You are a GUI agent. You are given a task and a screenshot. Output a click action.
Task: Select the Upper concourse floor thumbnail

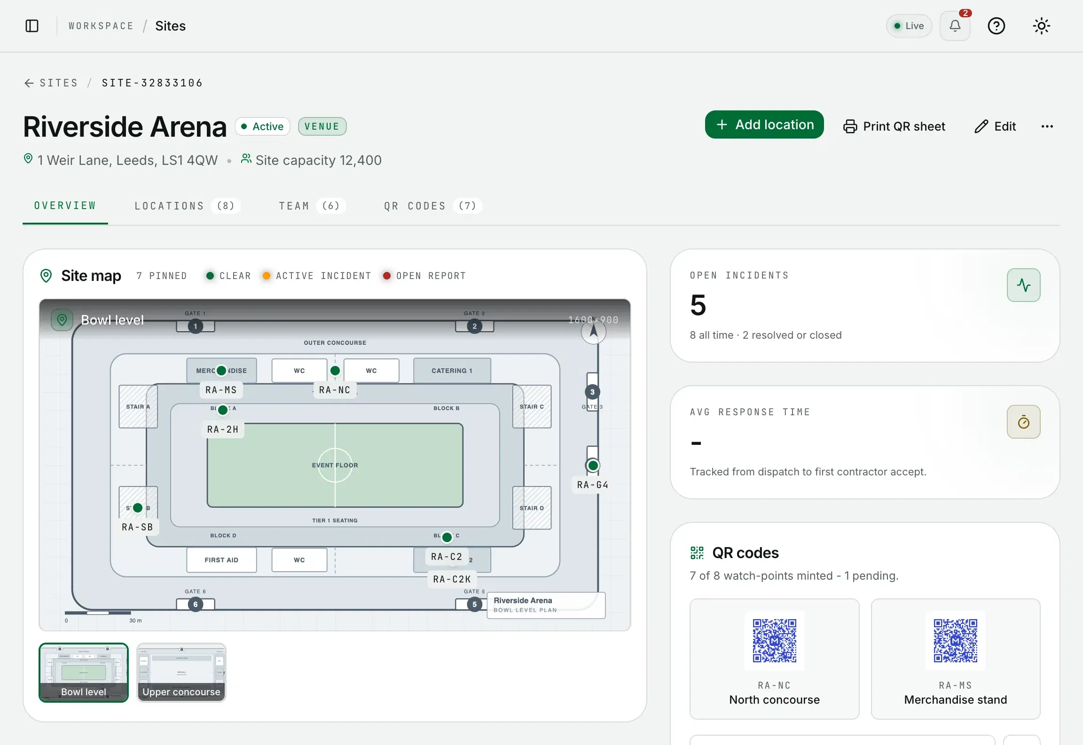[x=181, y=673]
